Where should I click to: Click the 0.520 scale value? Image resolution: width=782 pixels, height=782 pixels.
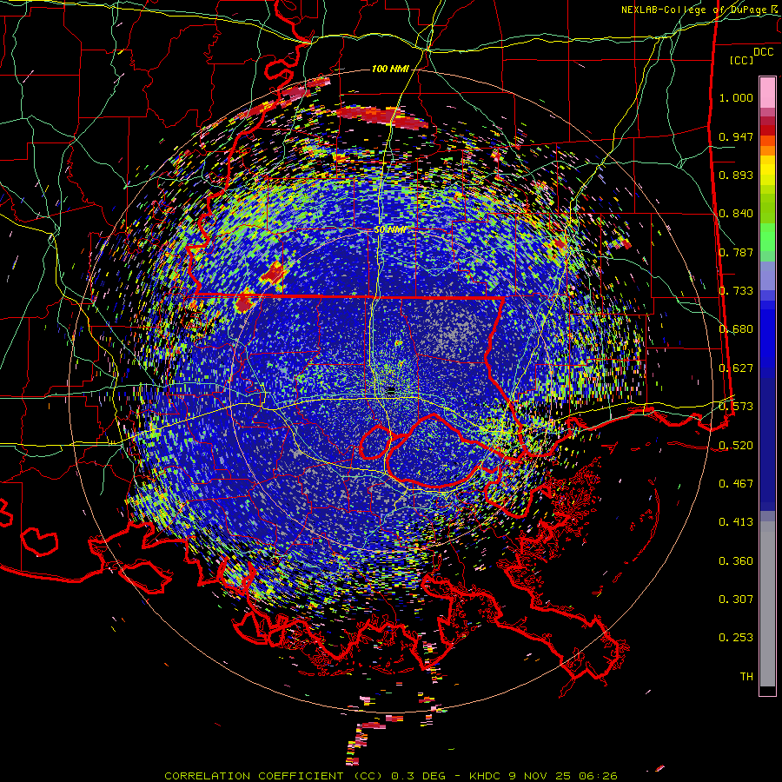[736, 445]
